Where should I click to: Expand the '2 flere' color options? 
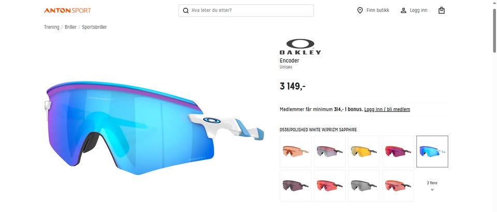click(x=432, y=186)
